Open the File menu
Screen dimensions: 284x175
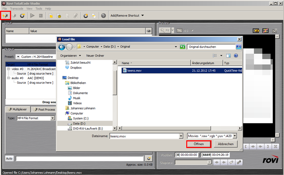pos(5,8)
